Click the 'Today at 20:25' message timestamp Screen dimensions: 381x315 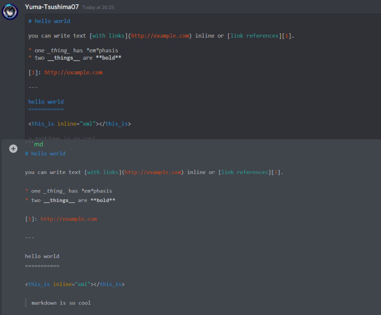coord(98,7)
